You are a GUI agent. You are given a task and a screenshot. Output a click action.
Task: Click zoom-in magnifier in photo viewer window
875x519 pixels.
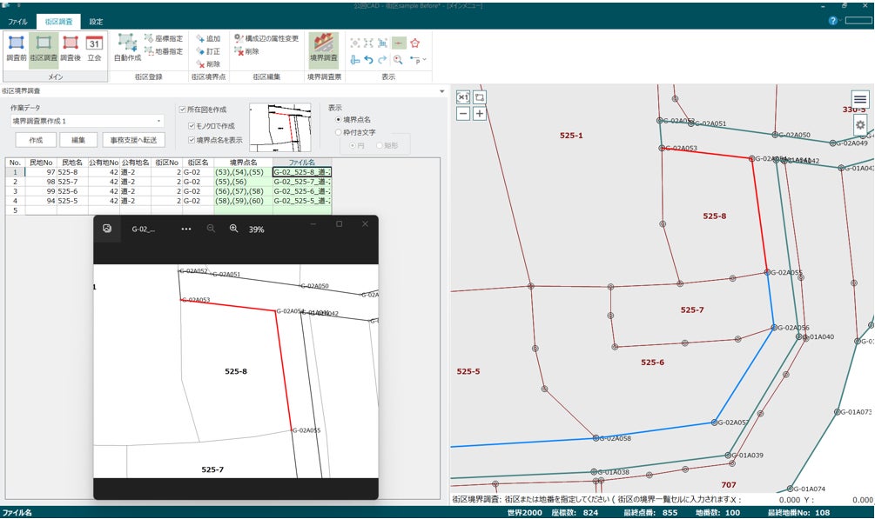point(234,229)
